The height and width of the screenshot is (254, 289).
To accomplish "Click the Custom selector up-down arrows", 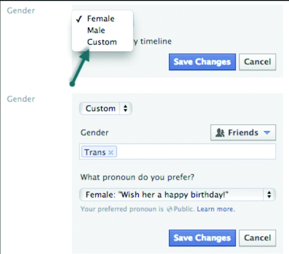I will click(x=125, y=109).
